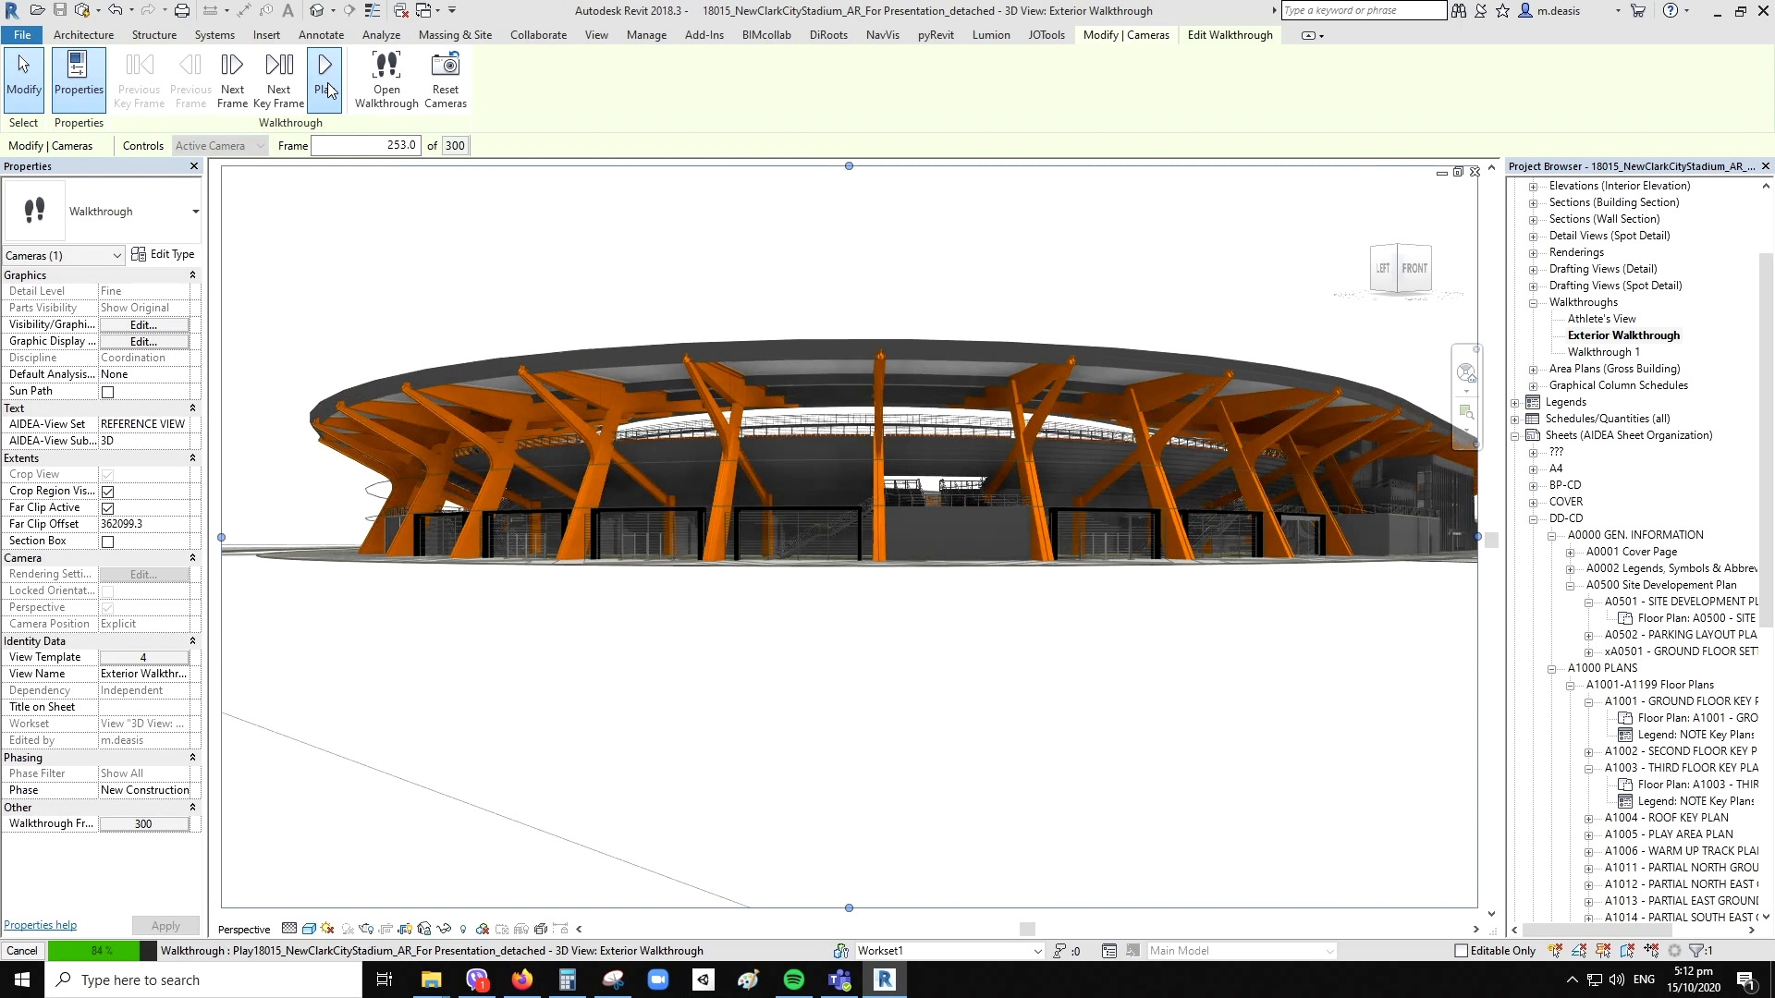Open Spotify from the taskbar
The width and height of the screenshot is (1775, 998).
(793, 980)
